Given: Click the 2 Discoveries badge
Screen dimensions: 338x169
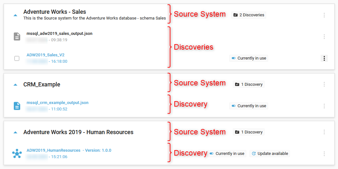Looking at the screenshot, I should pos(249,15).
